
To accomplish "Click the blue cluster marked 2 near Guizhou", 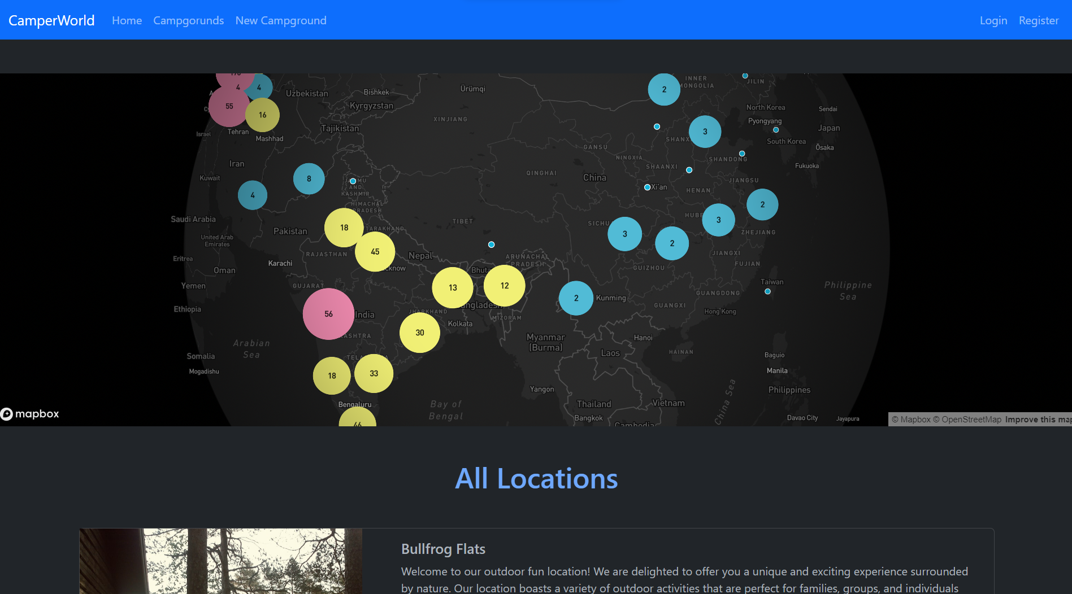I will click(x=672, y=243).
